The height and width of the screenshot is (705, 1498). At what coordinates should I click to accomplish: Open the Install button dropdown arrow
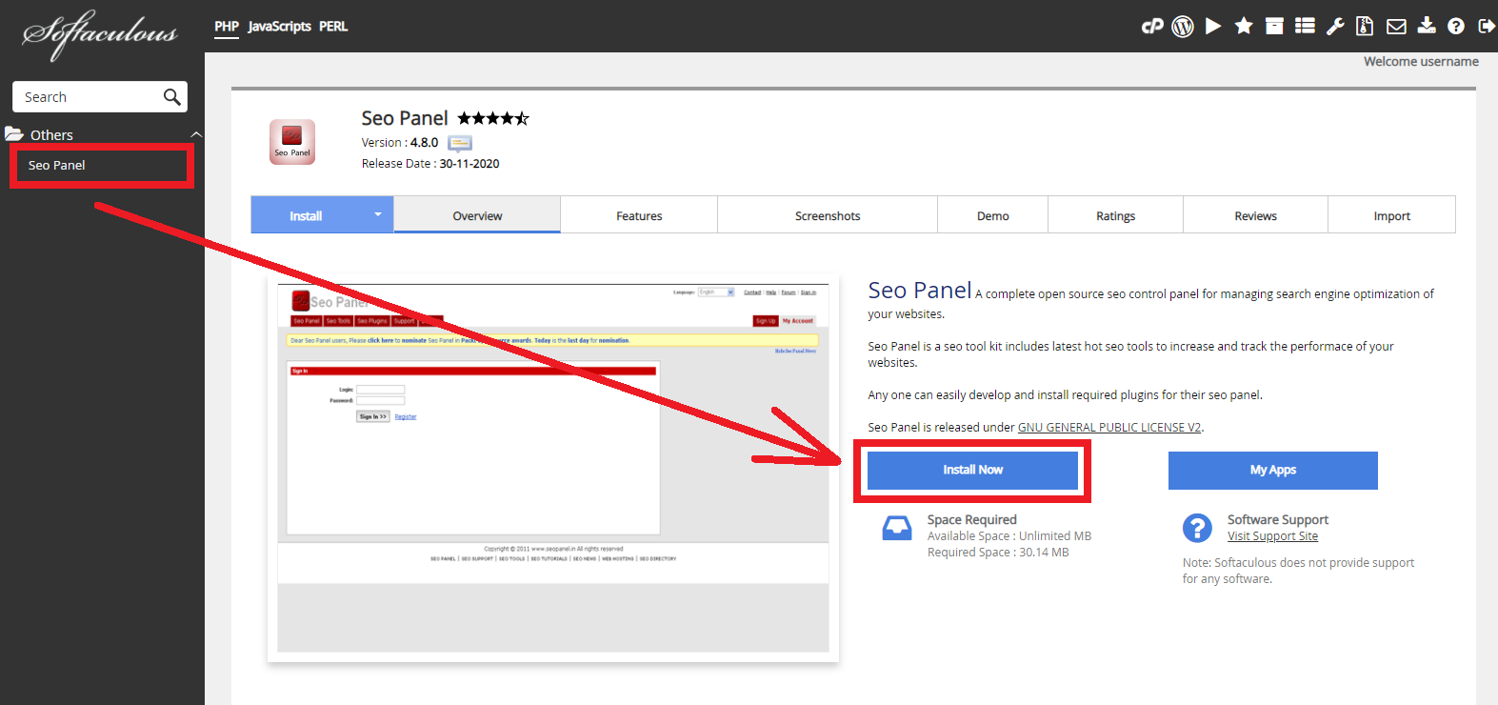pos(378,215)
